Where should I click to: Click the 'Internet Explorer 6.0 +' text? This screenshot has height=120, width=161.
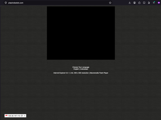(x=62, y=73)
